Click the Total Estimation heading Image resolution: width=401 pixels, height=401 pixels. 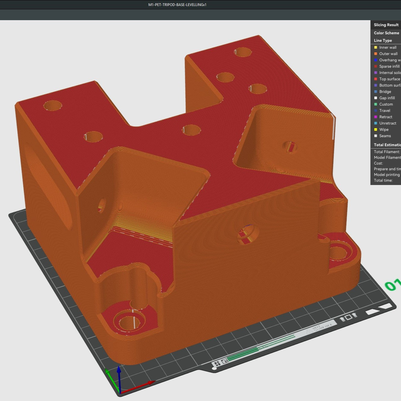[x=387, y=145]
